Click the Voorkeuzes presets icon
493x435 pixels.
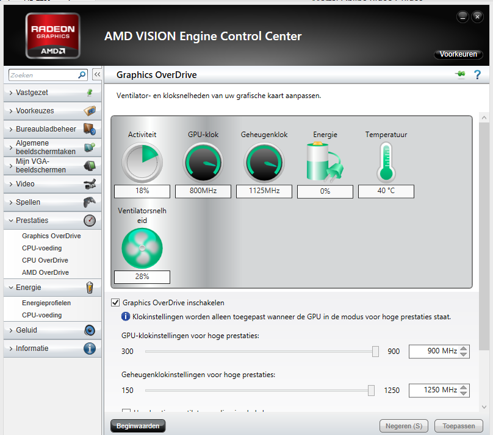[x=90, y=111]
